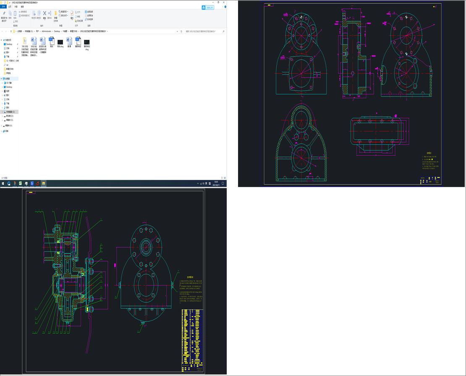466x376 pixels.
Task: Click the Rename icon in ribbon
Action: [50, 14]
